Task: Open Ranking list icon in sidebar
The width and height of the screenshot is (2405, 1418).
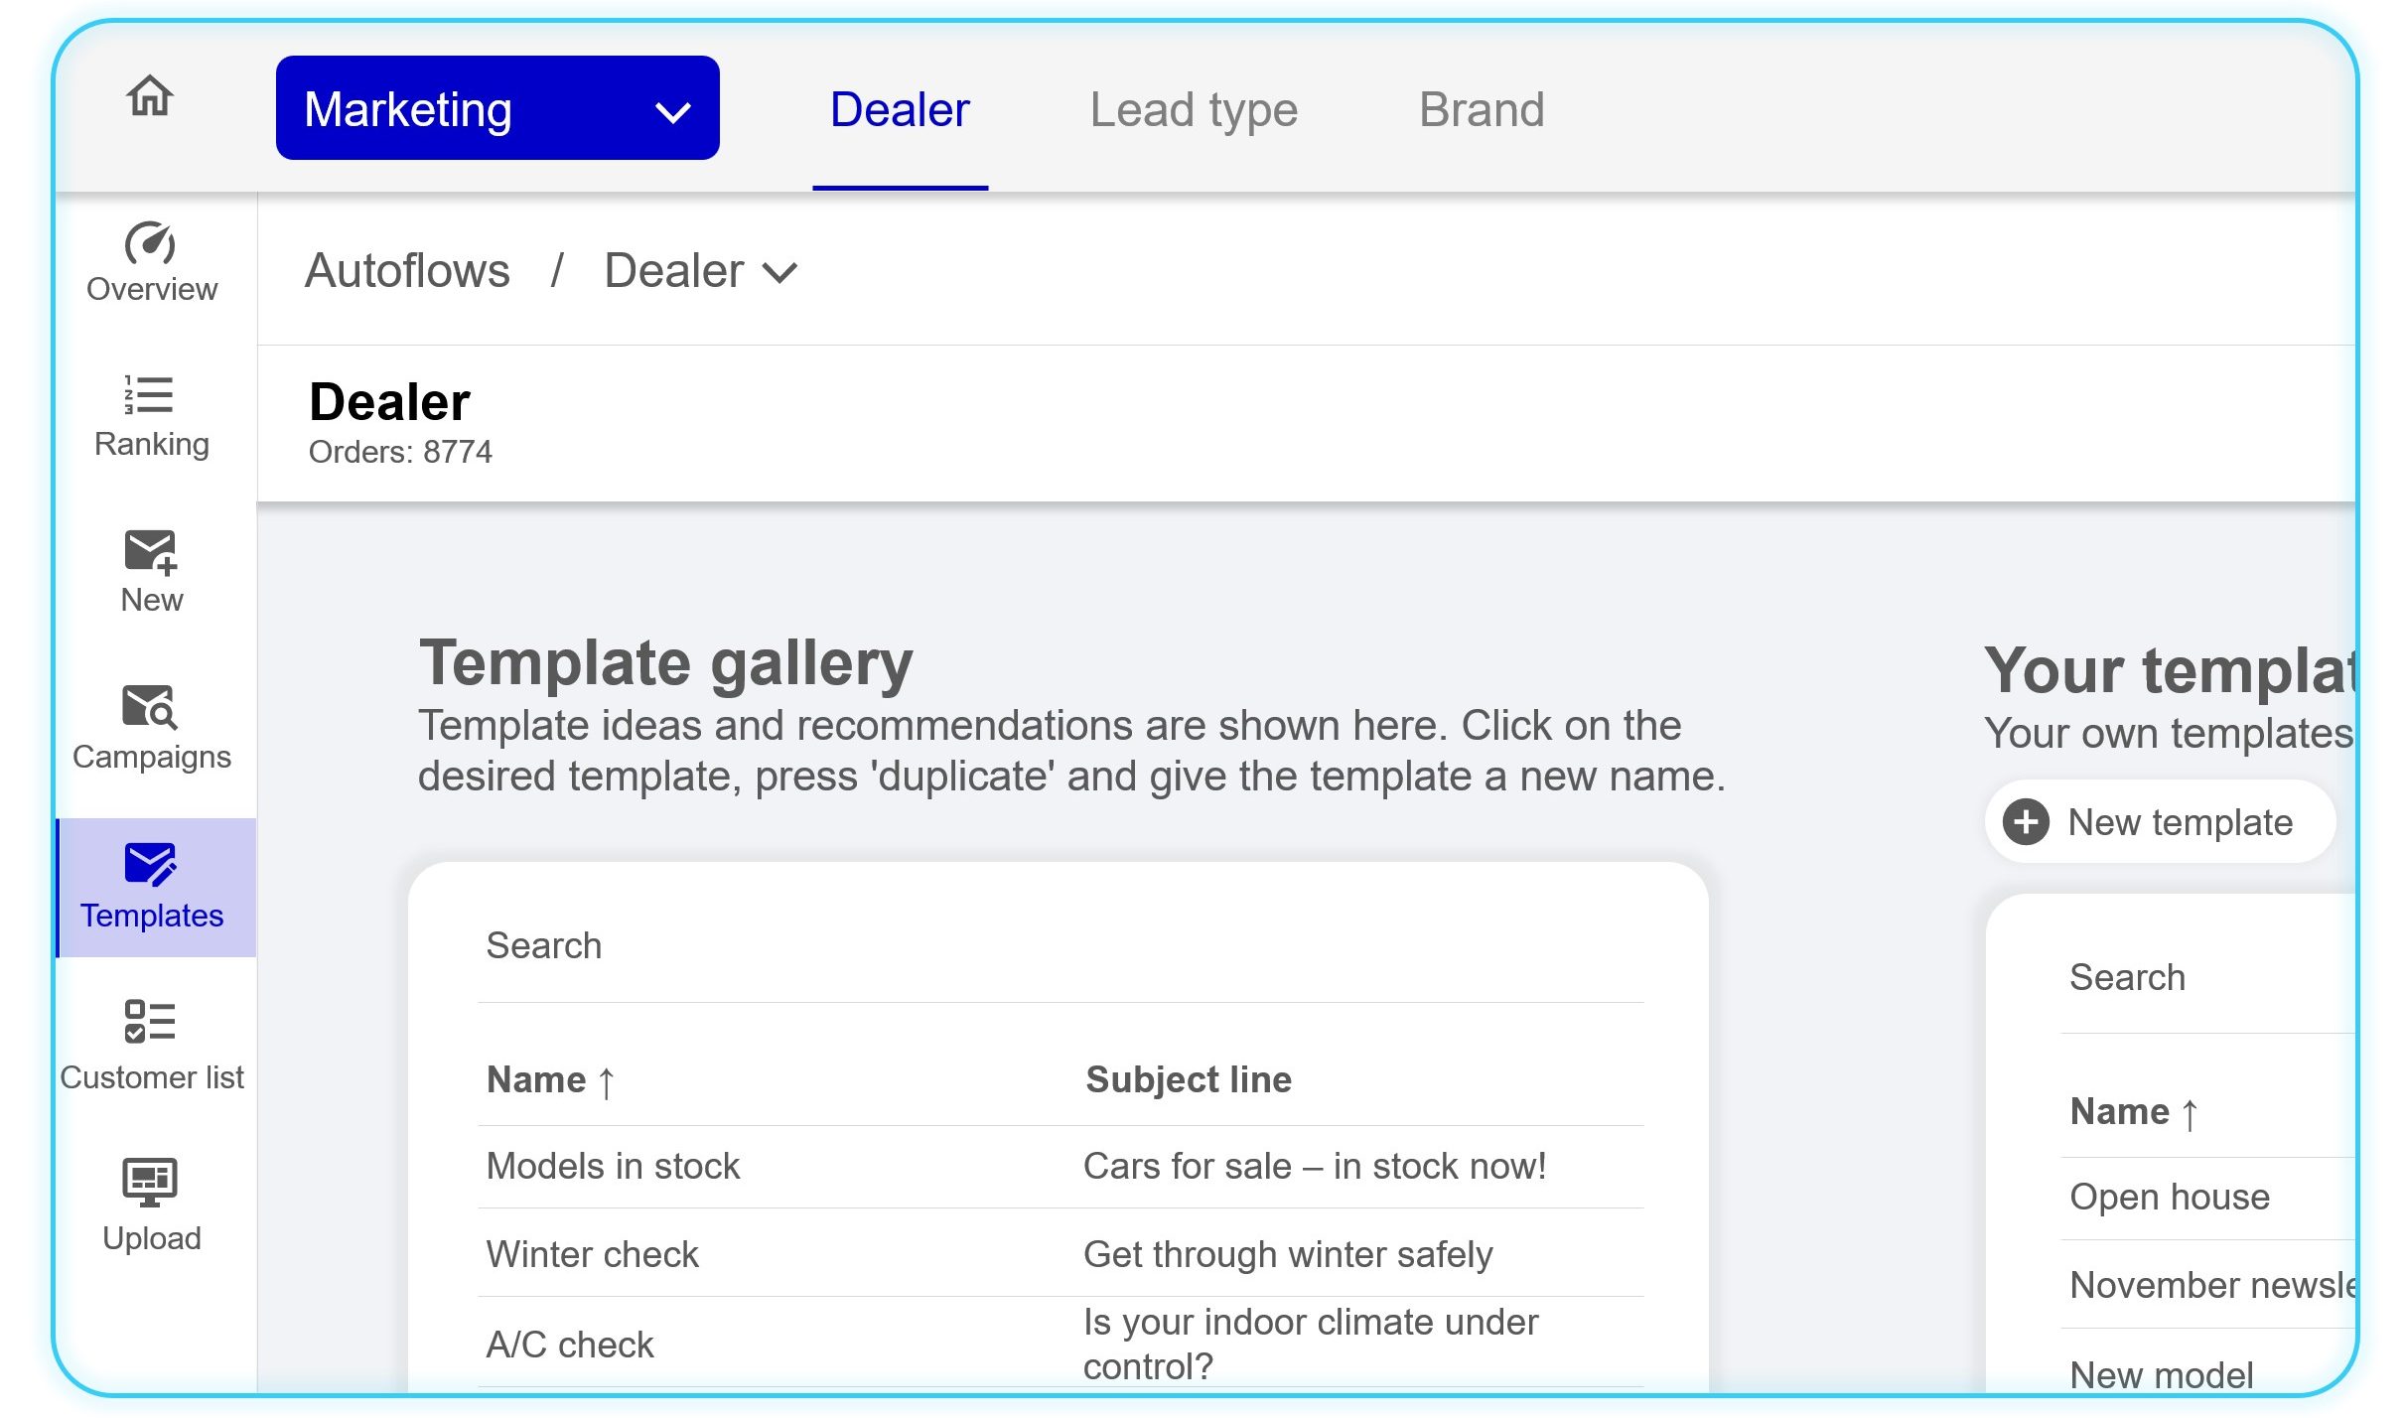Action: 149,394
